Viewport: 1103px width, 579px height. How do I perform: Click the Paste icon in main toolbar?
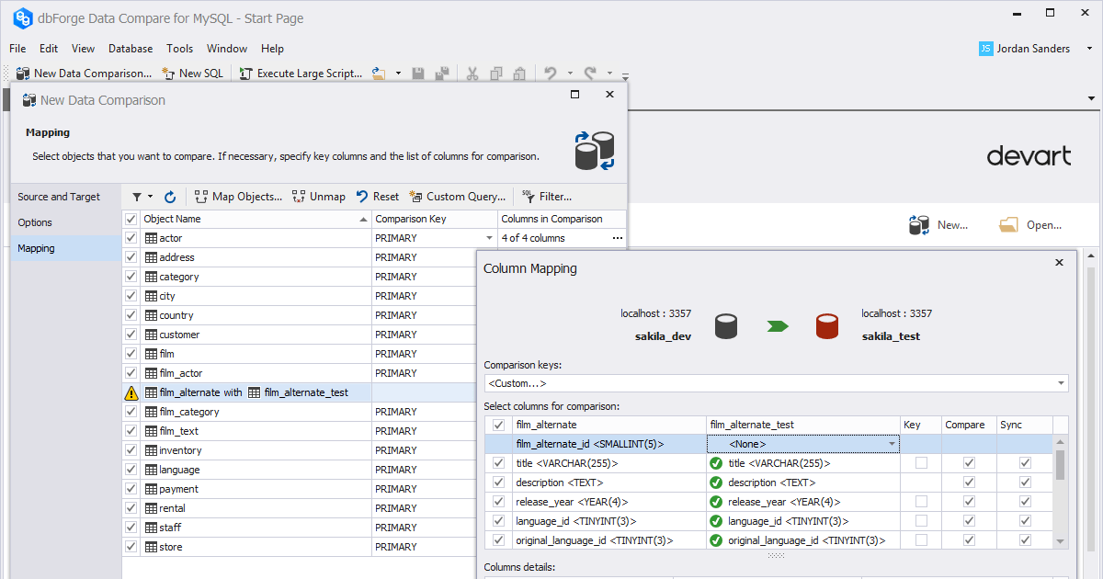(520, 74)
